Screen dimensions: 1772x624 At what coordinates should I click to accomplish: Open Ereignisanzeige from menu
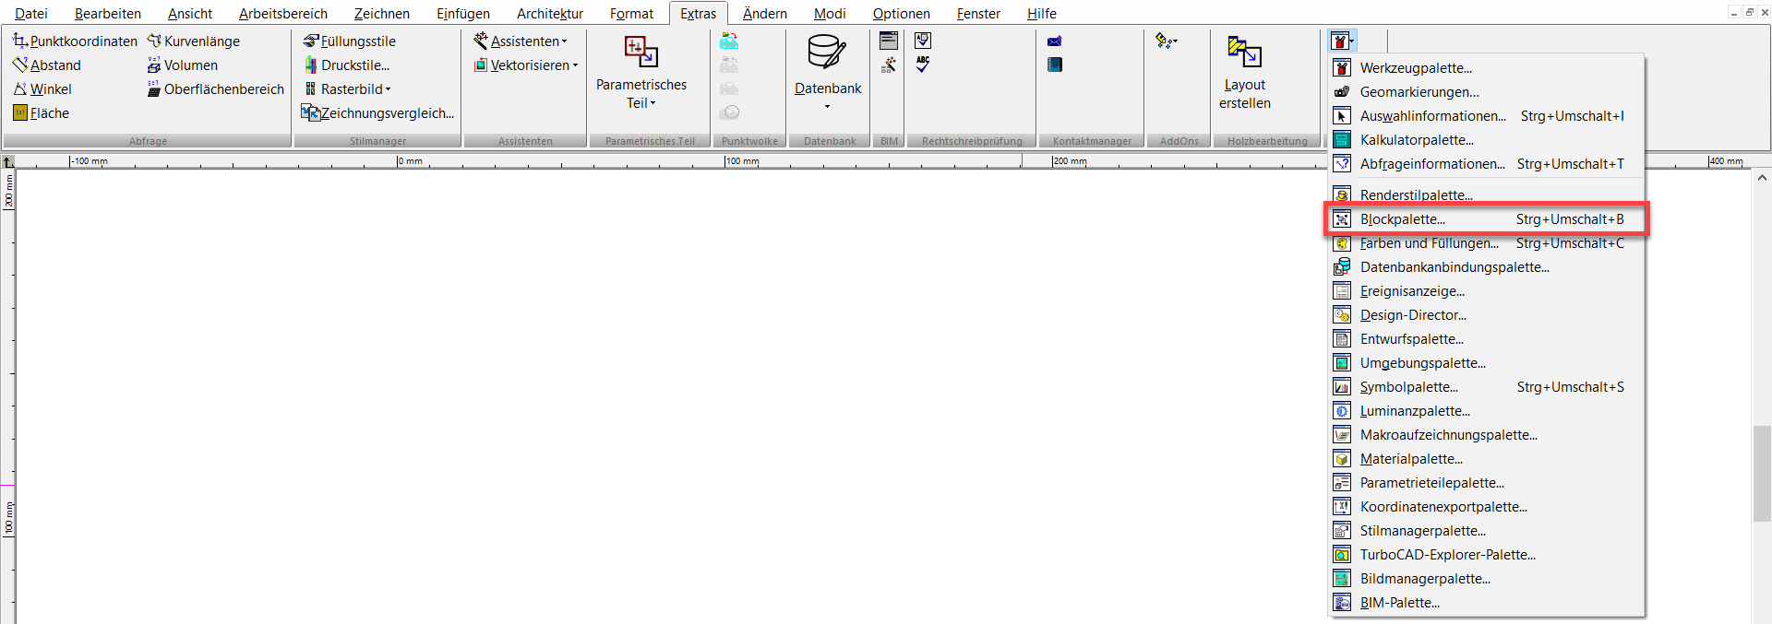pyautogui.click(x=1486, y=291)
